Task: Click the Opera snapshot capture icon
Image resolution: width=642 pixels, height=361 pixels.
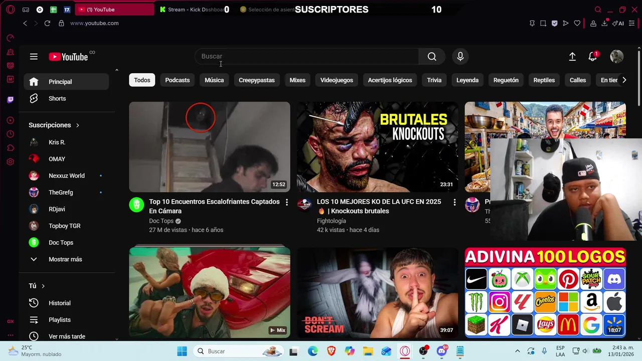Action: (x=543, y=23)
